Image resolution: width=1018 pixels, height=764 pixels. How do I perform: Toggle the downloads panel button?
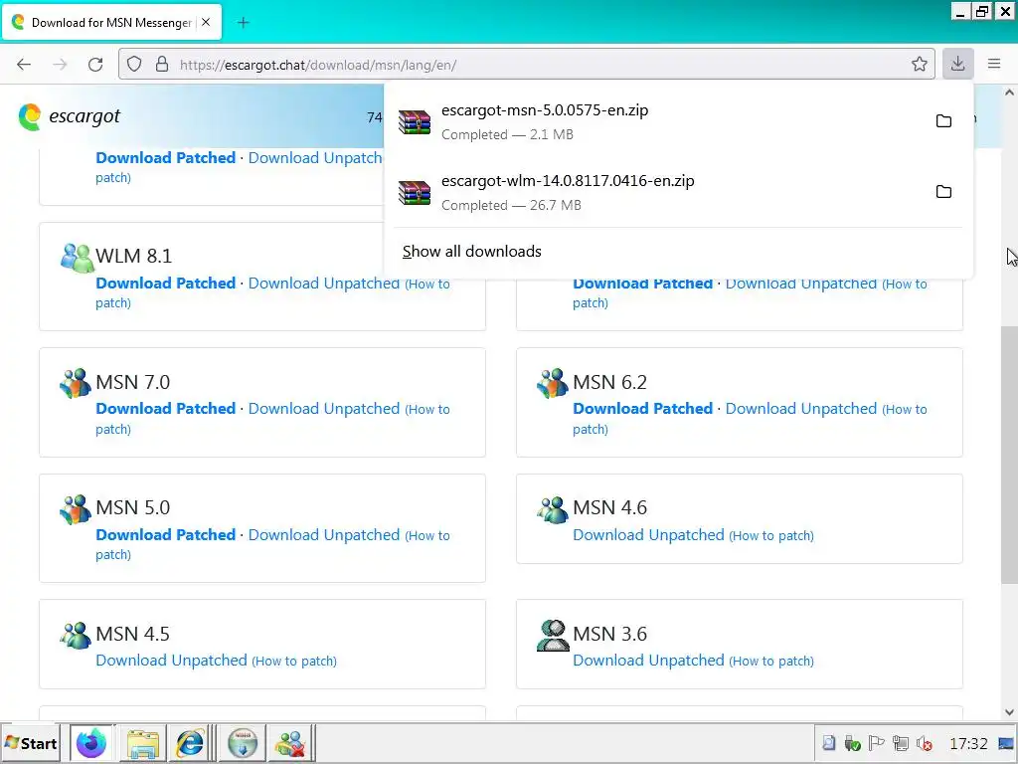point(957,65)
